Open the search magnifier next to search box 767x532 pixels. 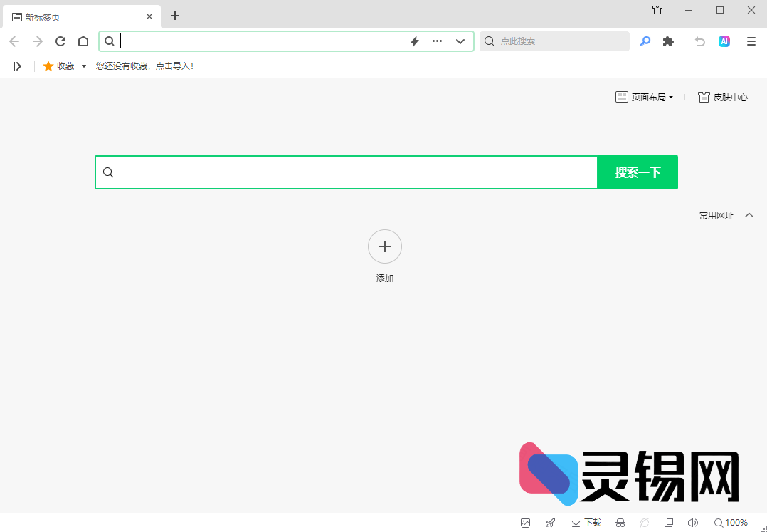tap(645, 41)
